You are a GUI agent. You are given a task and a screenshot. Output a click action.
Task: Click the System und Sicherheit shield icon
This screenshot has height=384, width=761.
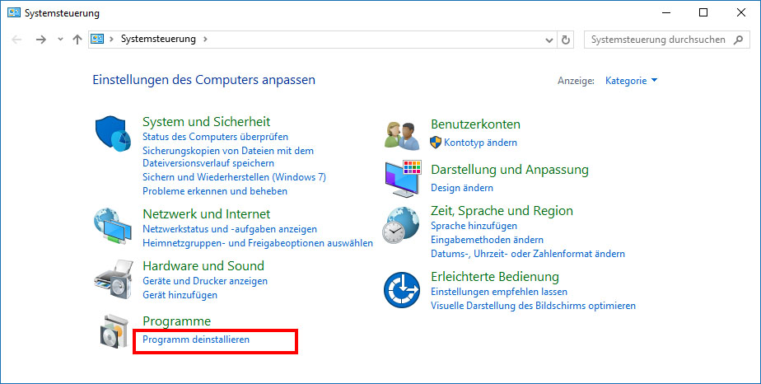click(114, 133)
